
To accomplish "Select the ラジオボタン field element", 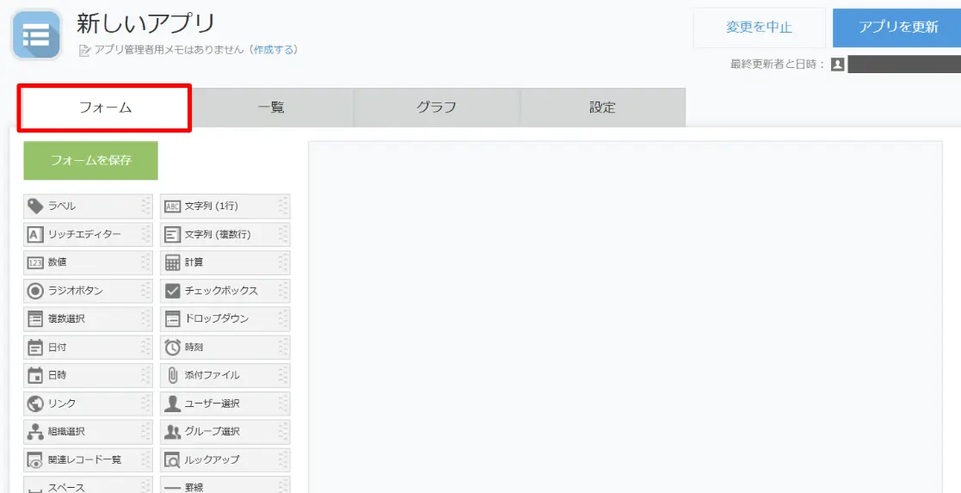I will click(88, 291).
